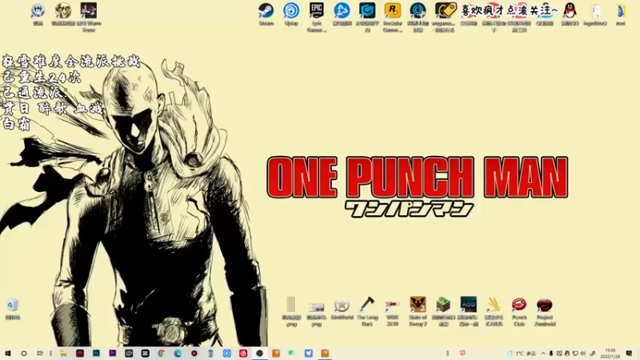This screenshot has height=360, width=640.
Task: Open Microsoft Edge from the taskbar
Action: coord(178,353)
